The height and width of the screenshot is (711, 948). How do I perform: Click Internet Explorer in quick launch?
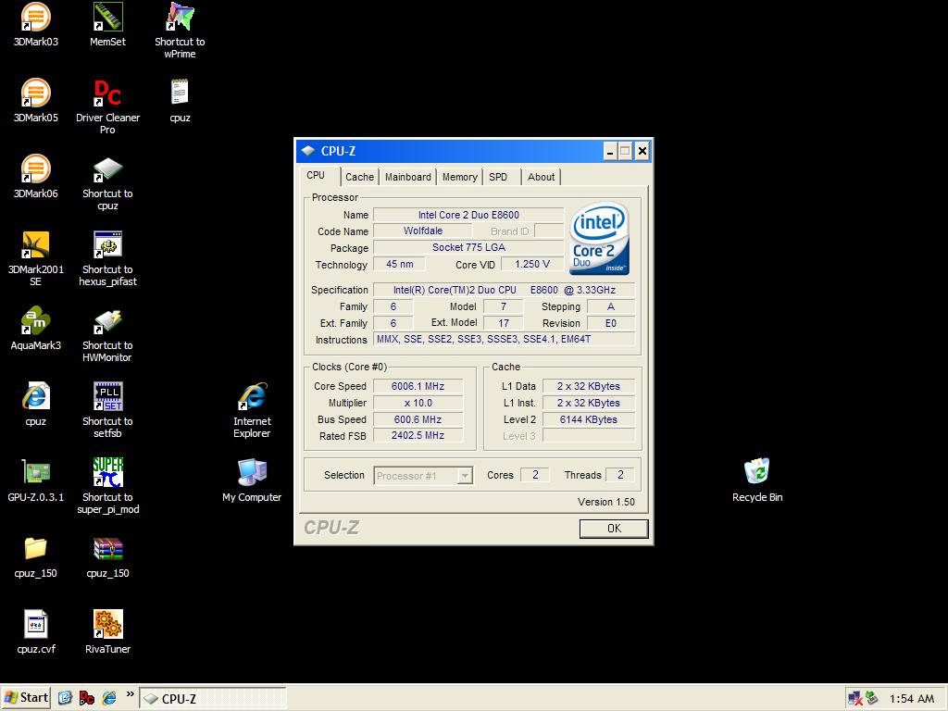109,698
